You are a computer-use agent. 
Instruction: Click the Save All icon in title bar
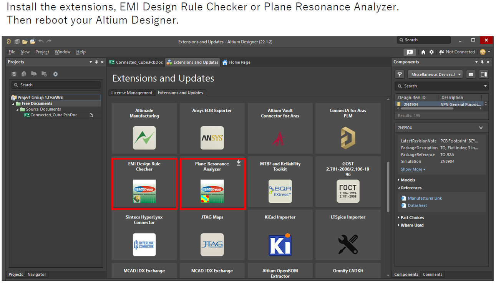tap(17, 41)
